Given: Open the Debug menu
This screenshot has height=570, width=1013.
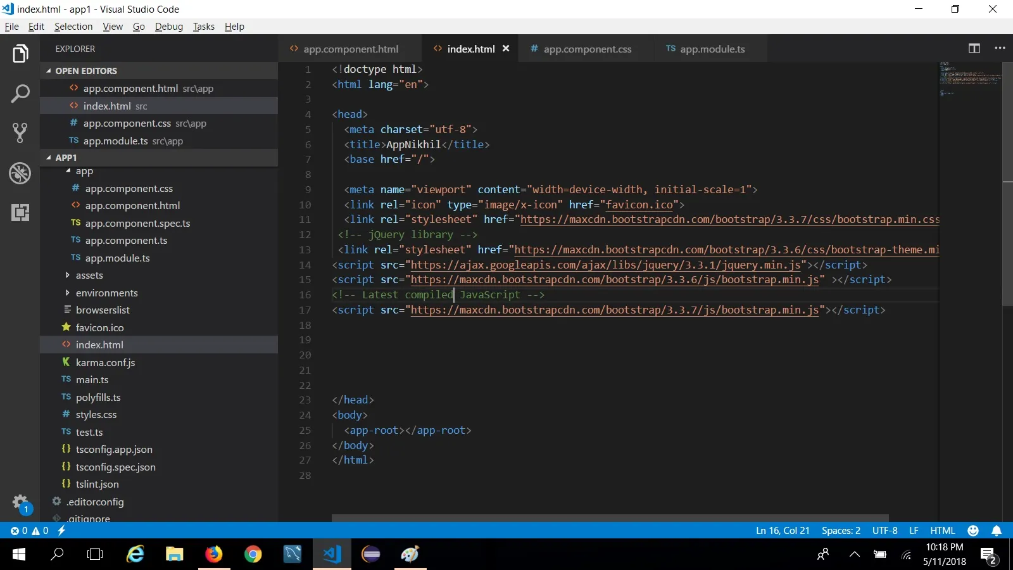Looking at the screenshot, I should [169, 27].
